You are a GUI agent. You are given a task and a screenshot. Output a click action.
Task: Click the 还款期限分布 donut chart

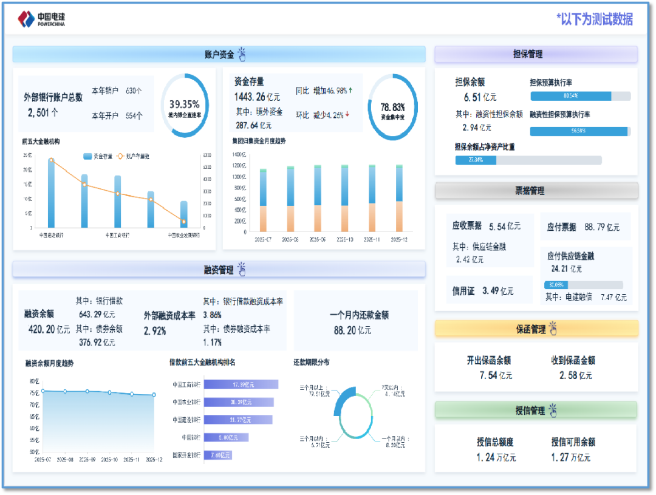pos(354,412)
